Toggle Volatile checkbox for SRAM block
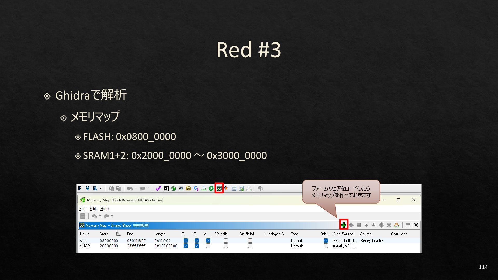Image resolution: width=498 pixels, height=280 pixels. 226,246
